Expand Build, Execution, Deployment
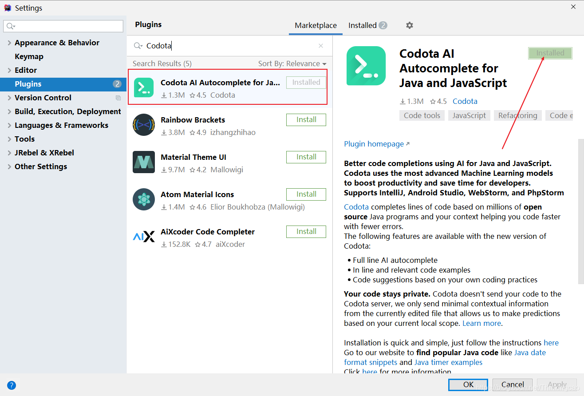 [9, 111]
